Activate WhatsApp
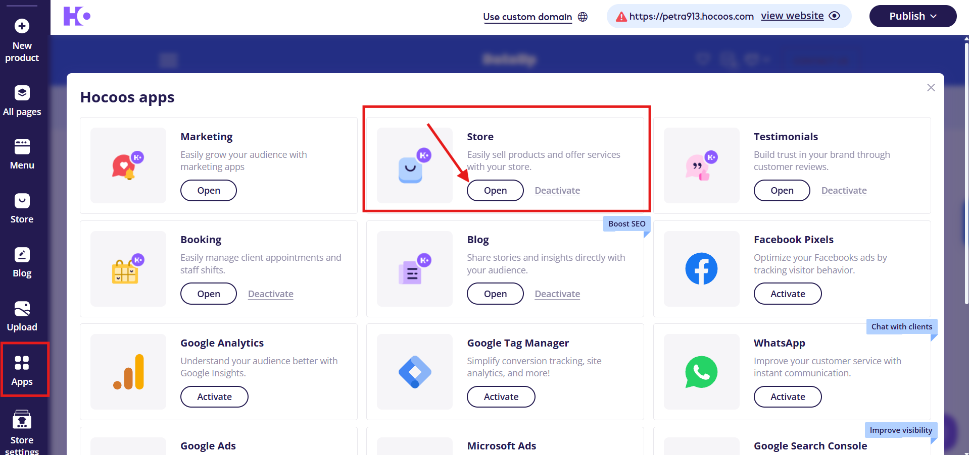Screen dimensions: 969x455 (788, 397)
